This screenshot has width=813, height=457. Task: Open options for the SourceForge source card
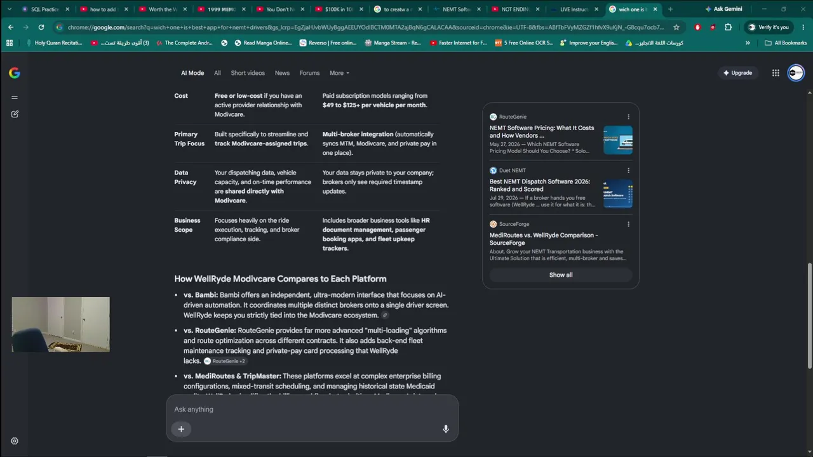click(x=629, y=224)
